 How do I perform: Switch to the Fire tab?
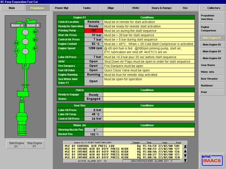point(186,8)
